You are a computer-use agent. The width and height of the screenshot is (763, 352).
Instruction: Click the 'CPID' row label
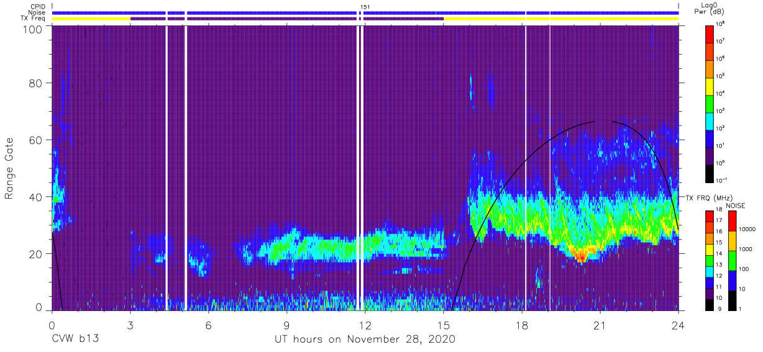[39, 6]
